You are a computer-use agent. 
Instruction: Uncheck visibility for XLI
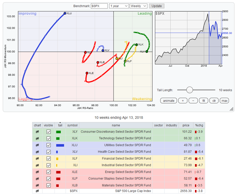click(x=48, y=165)
